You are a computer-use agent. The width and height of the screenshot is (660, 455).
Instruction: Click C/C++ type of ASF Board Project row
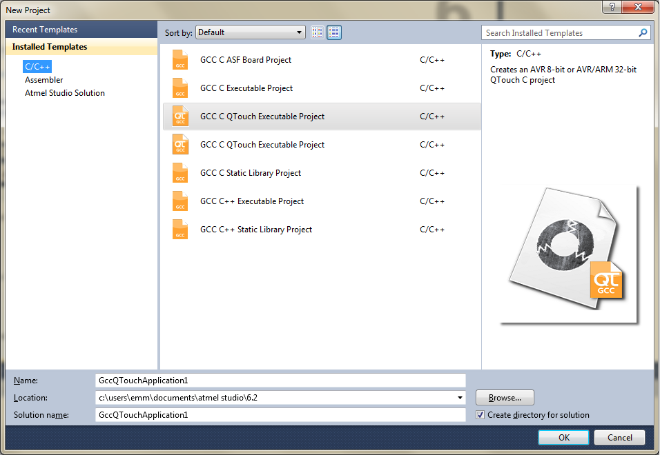432,60
